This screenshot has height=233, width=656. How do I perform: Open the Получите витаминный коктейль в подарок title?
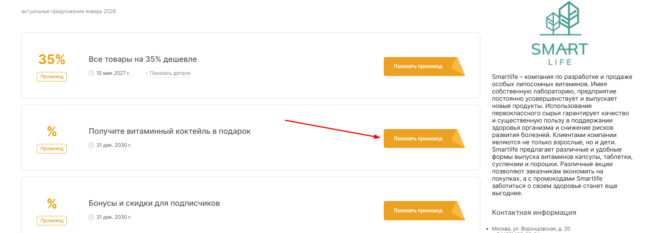click(169, 131)
